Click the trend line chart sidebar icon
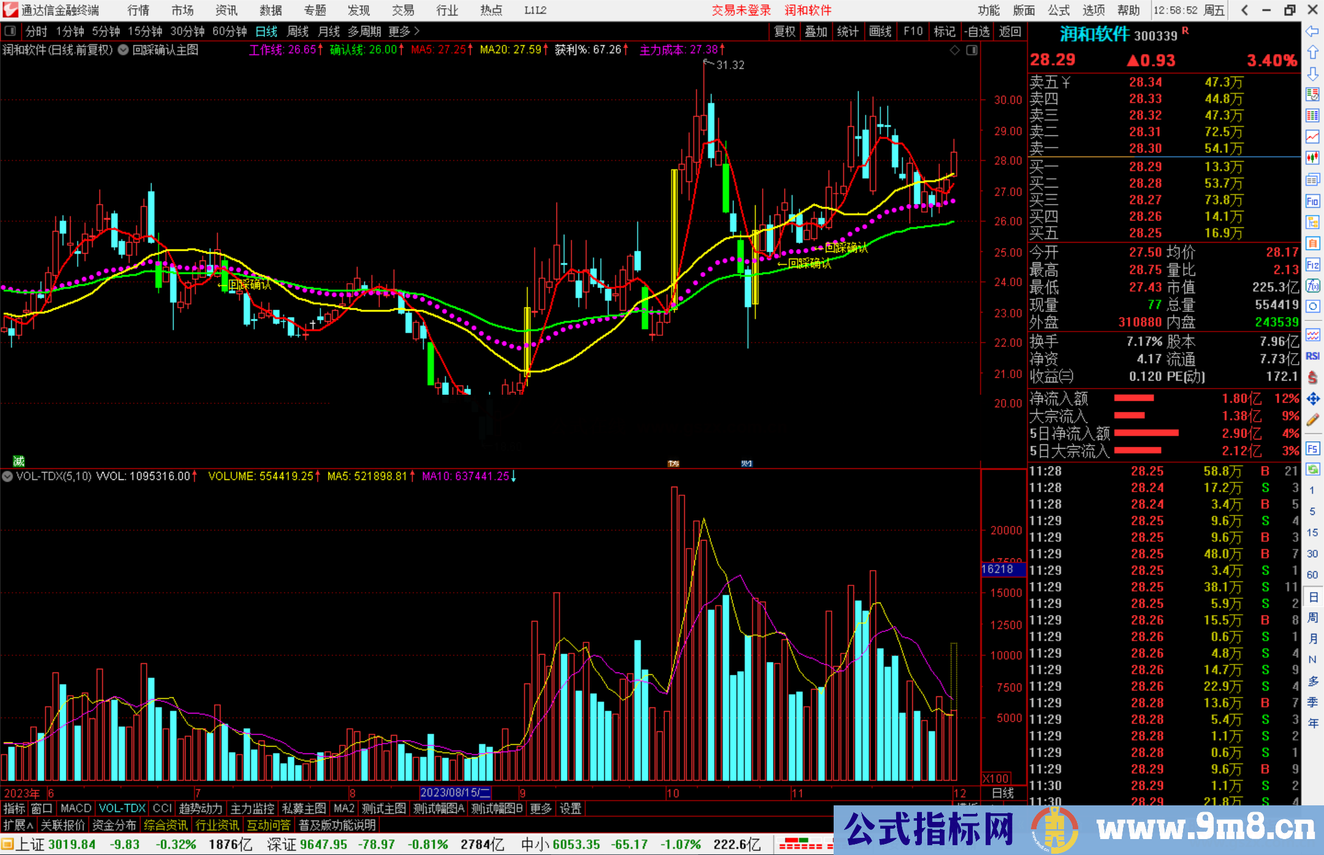 1312,137
